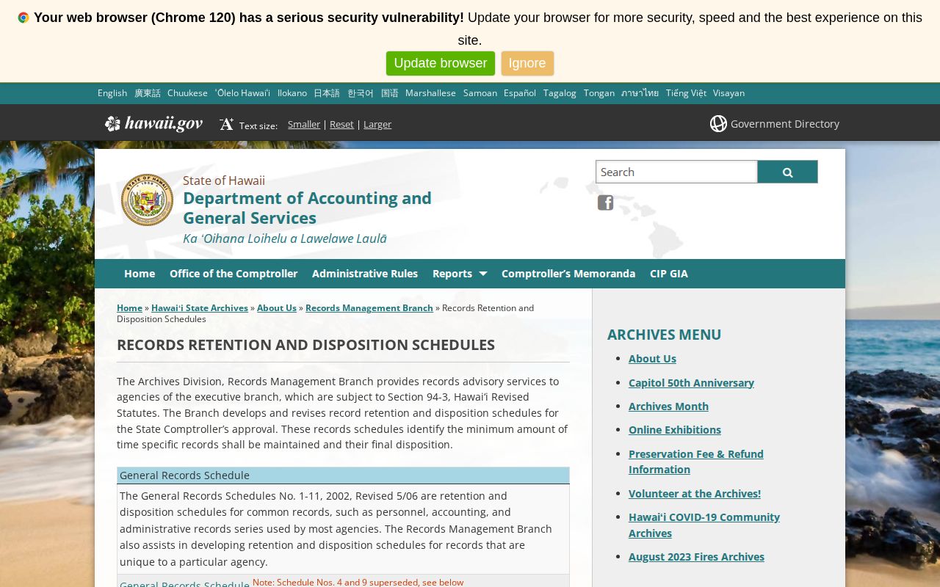Open About Us breadcrumb link

[277, 307]
